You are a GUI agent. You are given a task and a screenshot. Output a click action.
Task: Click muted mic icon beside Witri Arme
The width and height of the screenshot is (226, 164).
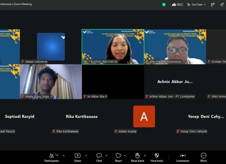(x=209, y=96)
